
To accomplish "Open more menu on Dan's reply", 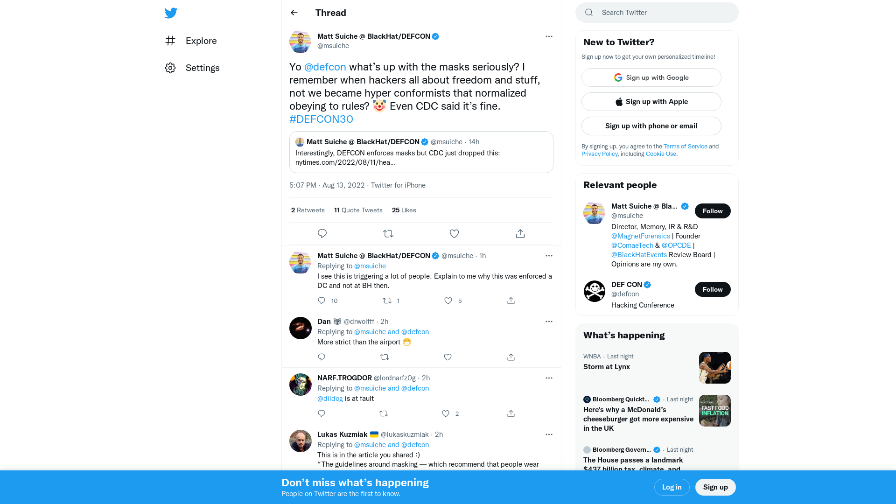I will (x=549, y=322).
